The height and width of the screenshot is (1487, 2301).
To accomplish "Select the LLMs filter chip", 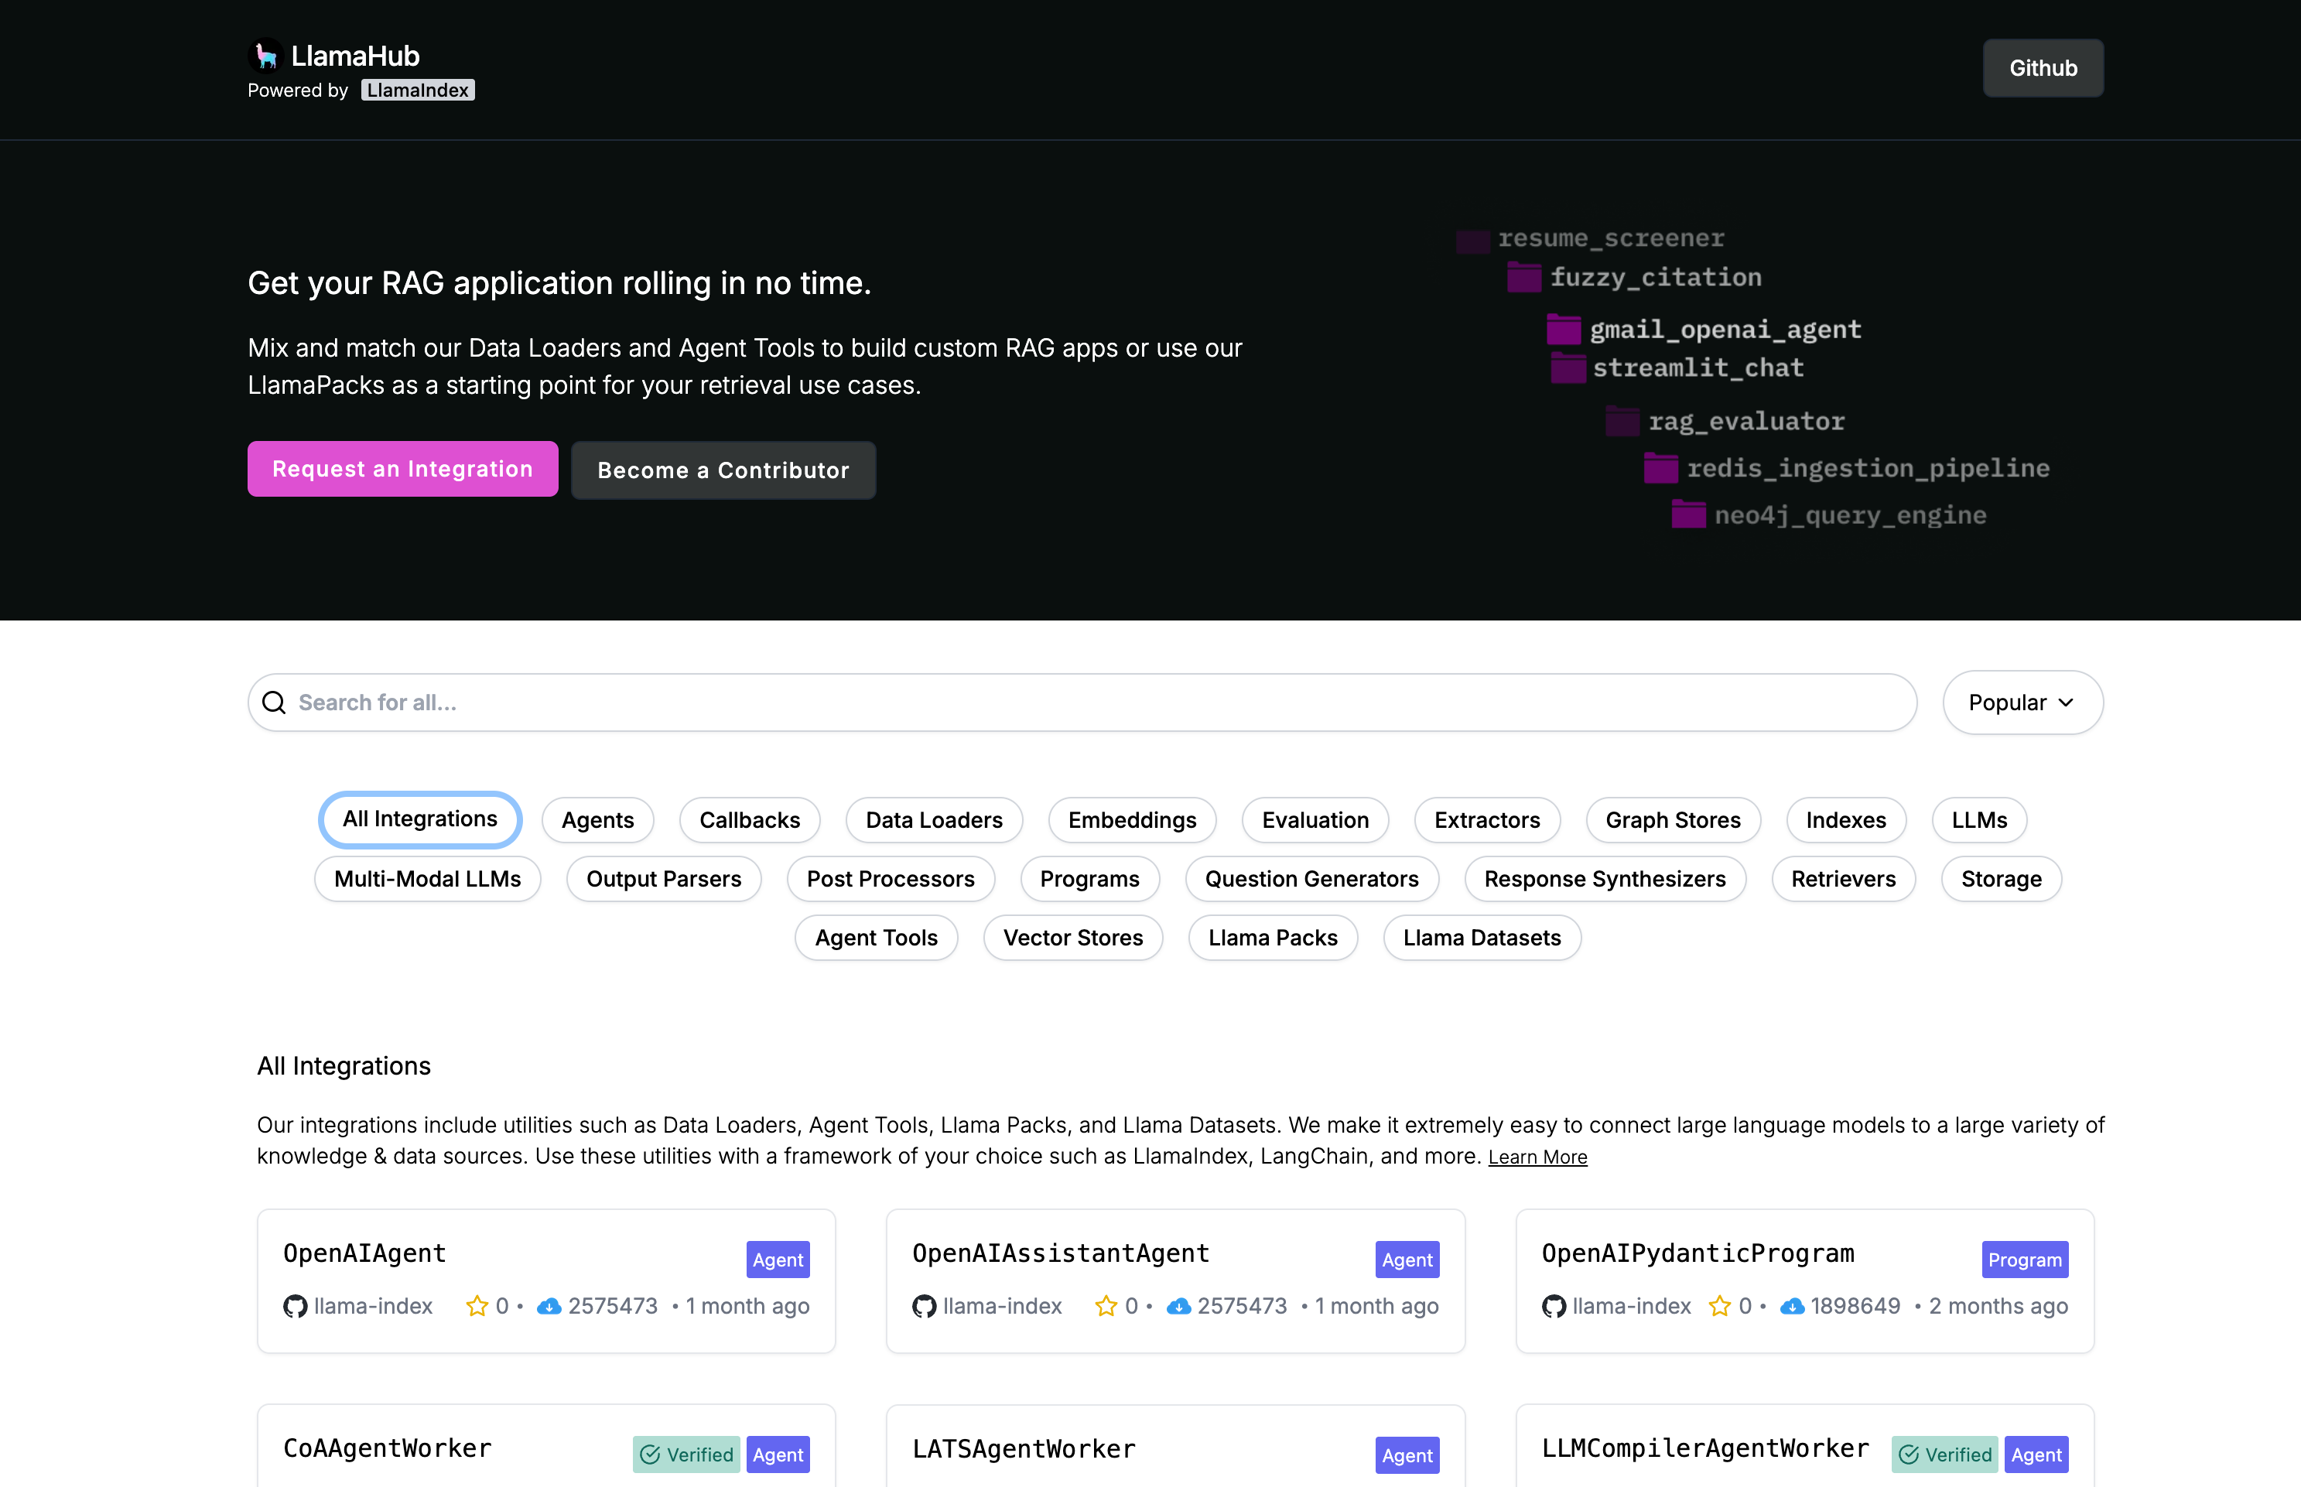I will coord(1979,820).
